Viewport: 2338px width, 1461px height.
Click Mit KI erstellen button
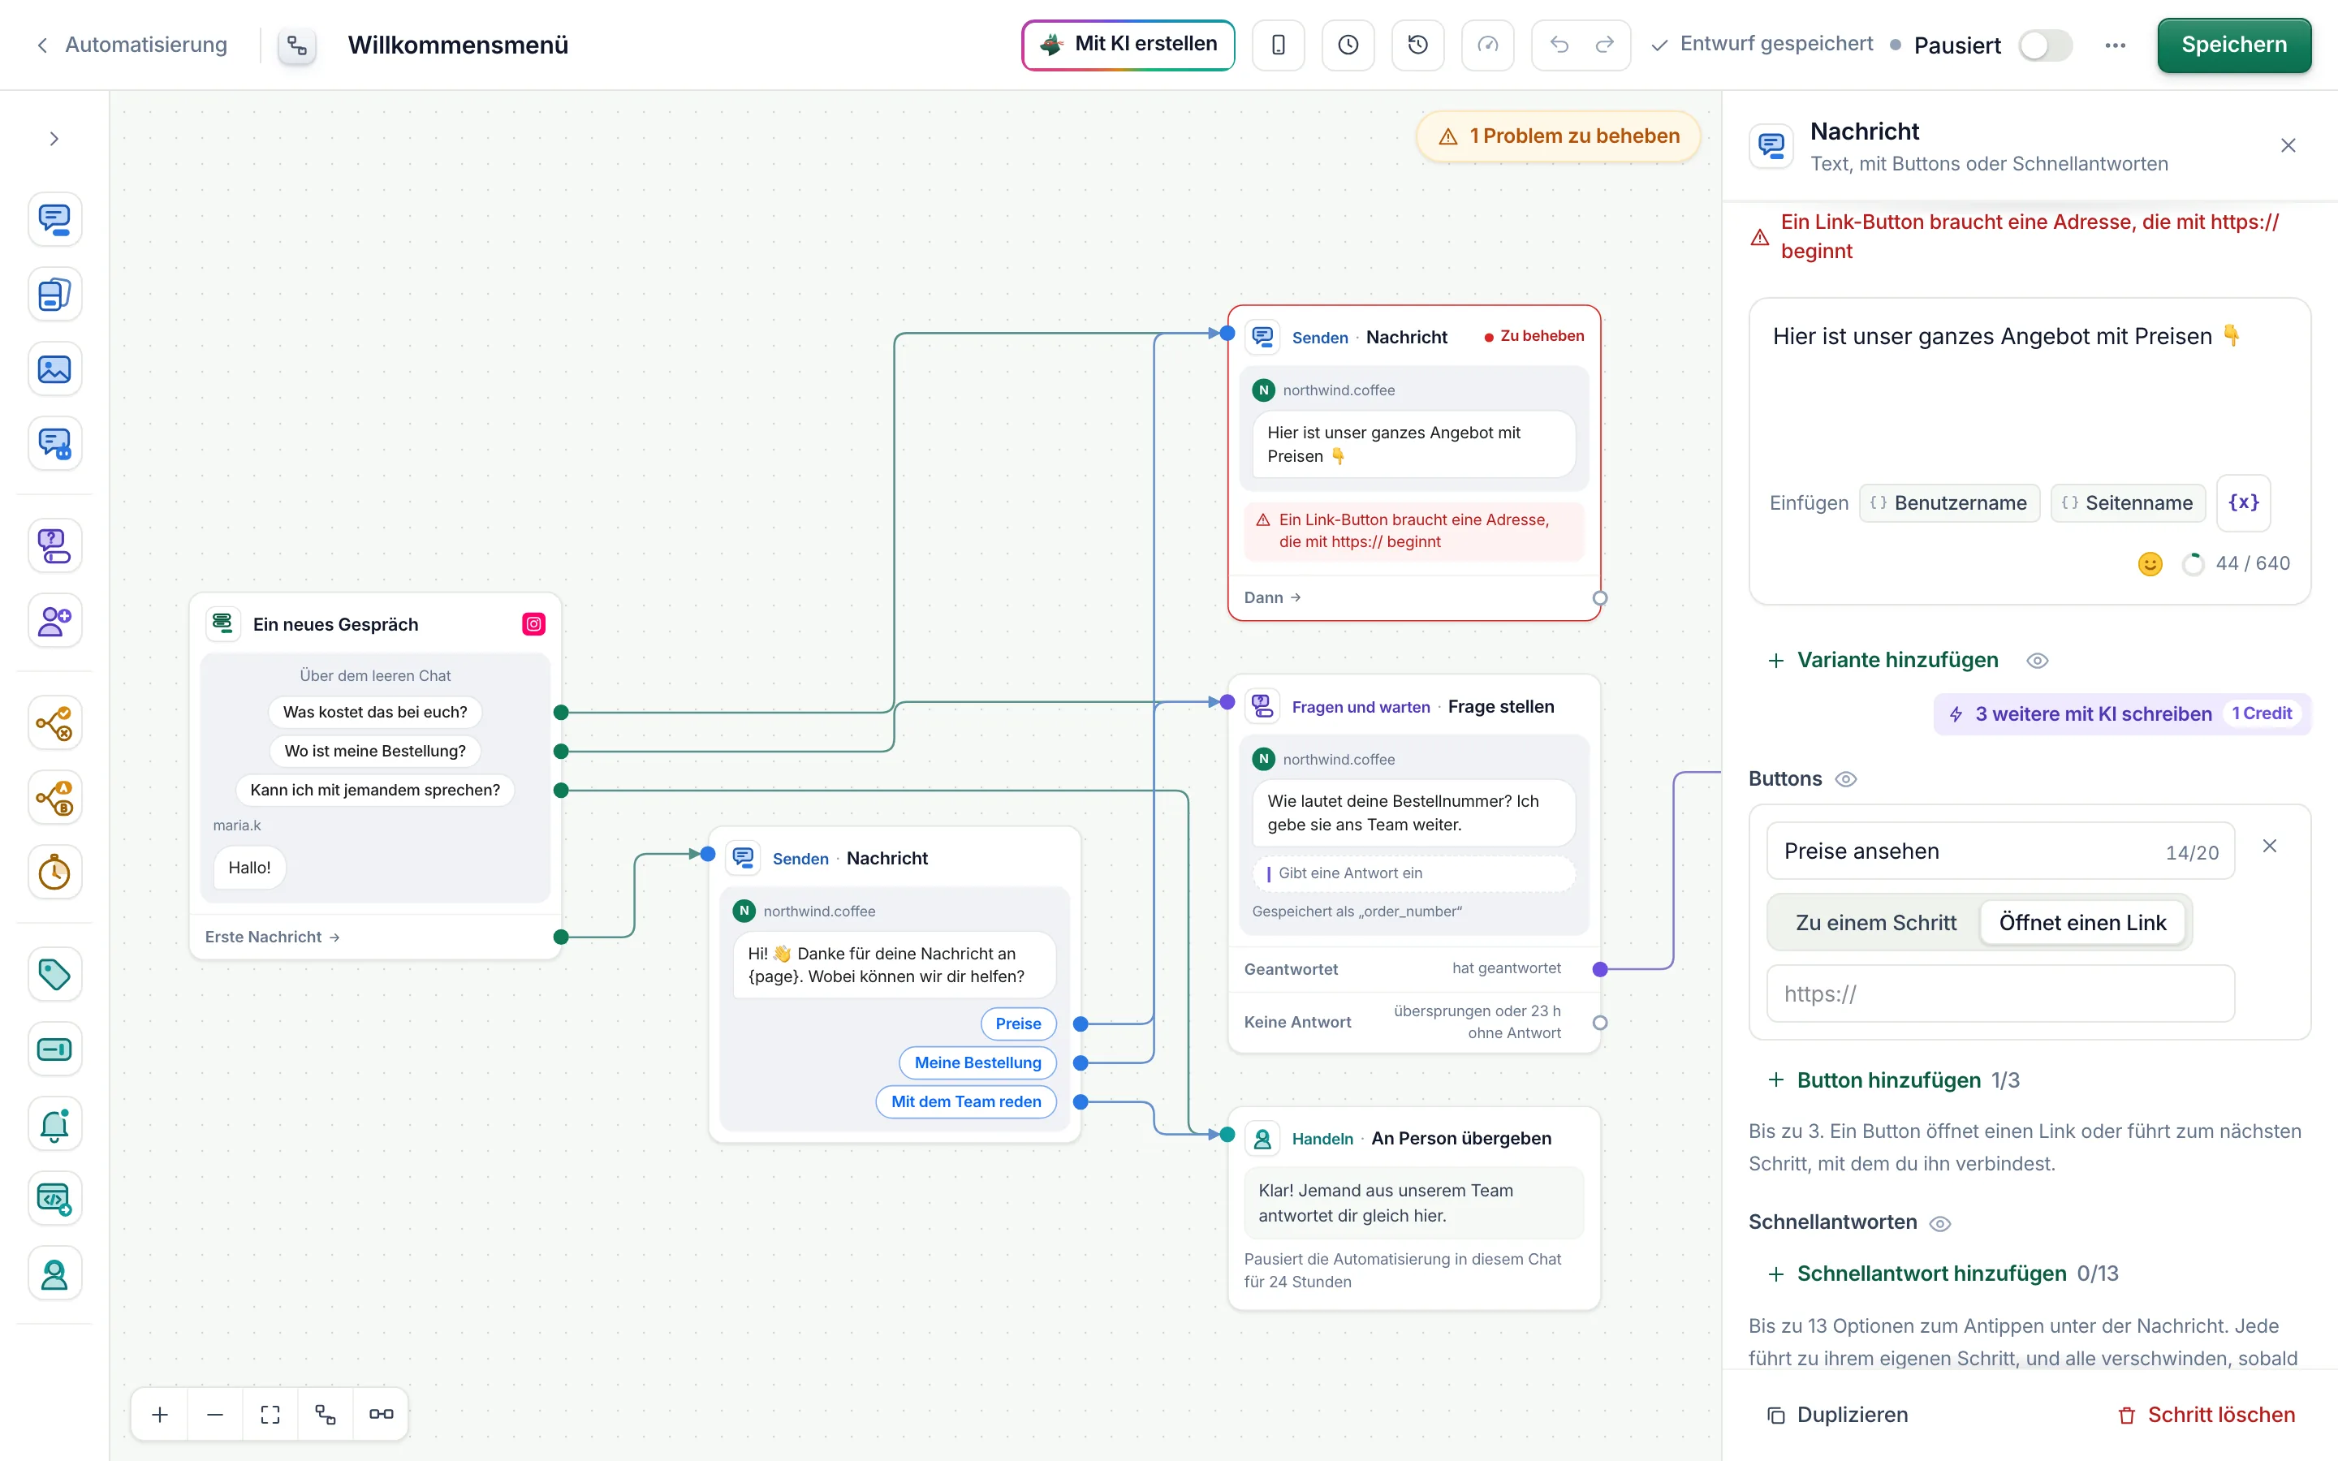point(1128,45)
